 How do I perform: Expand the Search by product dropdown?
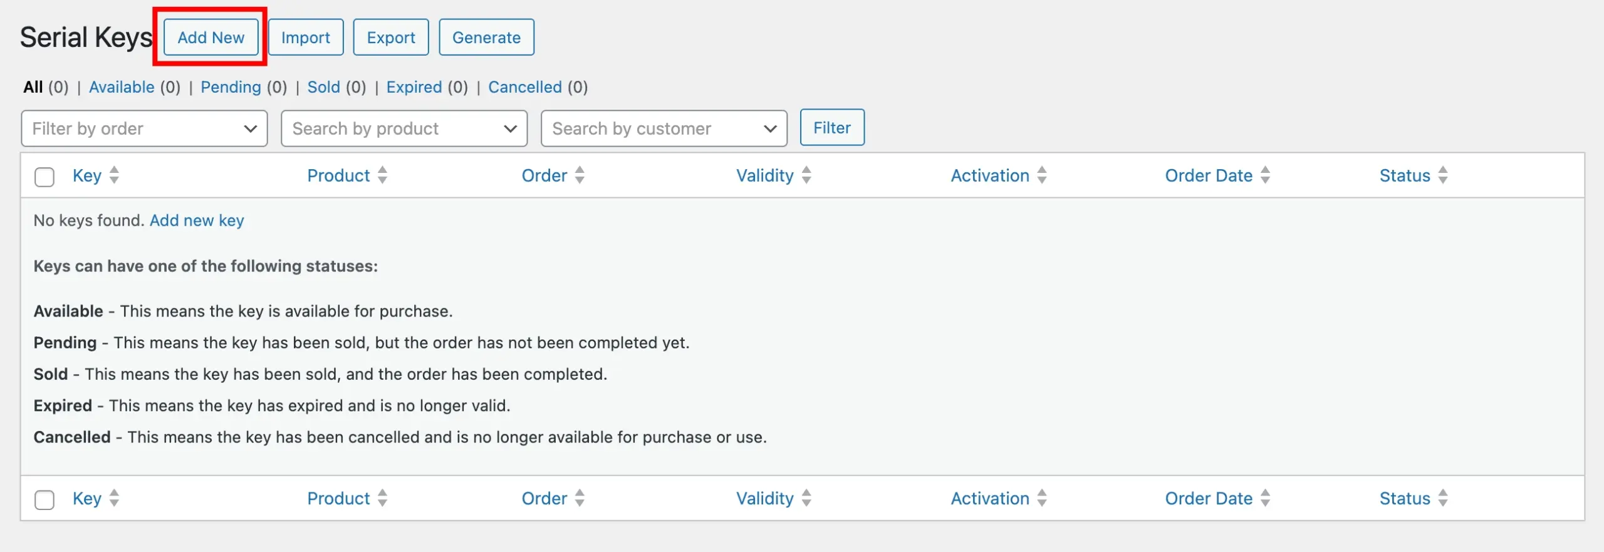click(x=404, y=128)
